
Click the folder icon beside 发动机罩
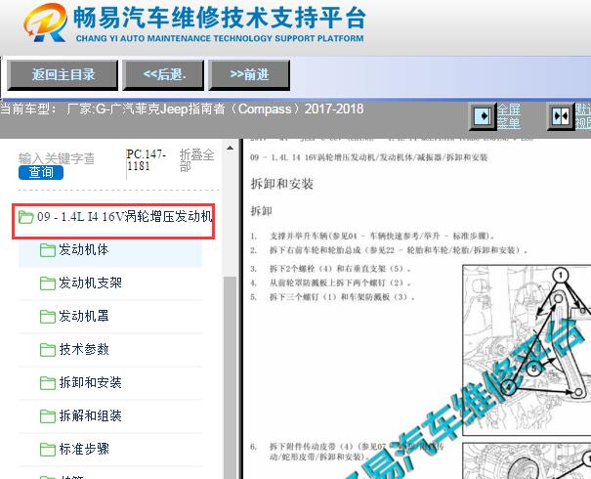[x=48, y=317]
